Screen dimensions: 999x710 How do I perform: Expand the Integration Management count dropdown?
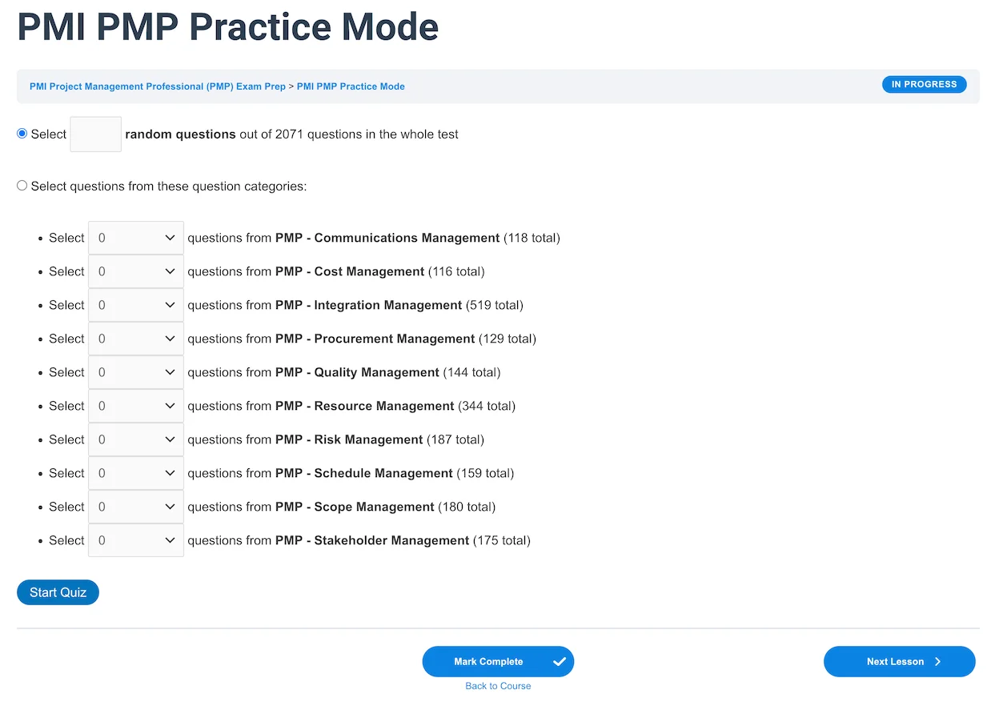click(136, 305)
